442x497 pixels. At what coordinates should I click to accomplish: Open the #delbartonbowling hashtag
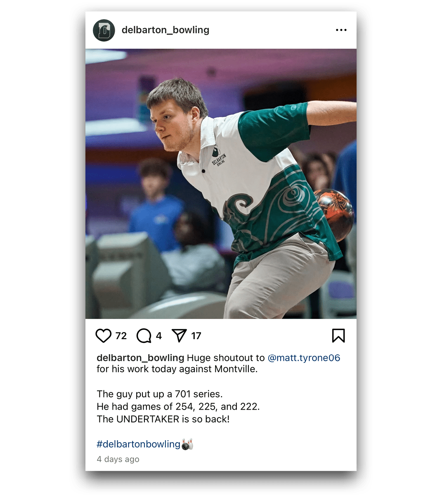(x=138, y=444)
